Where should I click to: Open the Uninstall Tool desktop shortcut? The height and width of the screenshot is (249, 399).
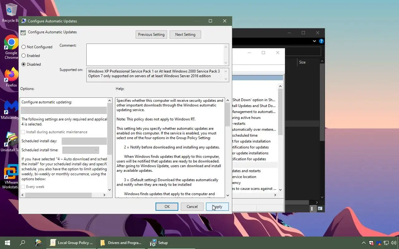(11, 142)
